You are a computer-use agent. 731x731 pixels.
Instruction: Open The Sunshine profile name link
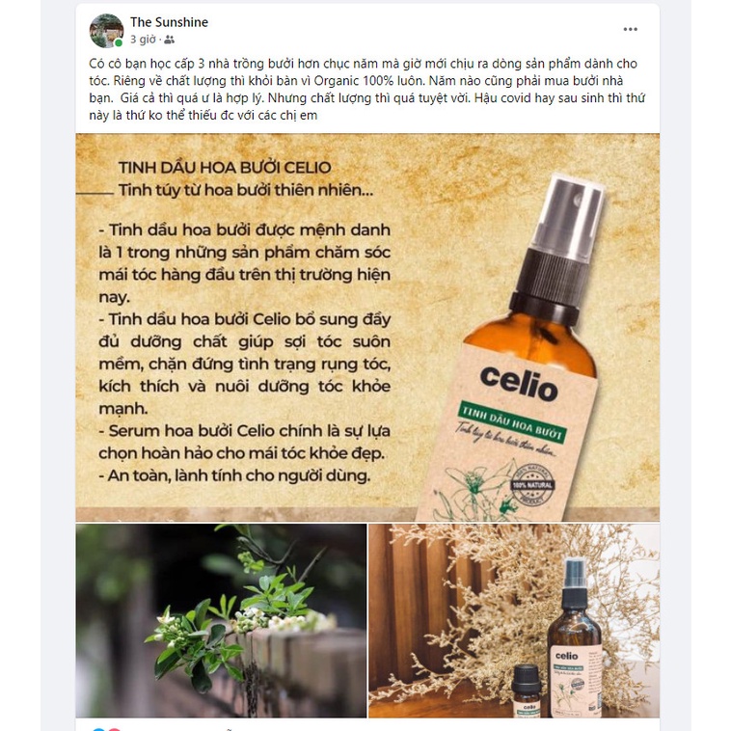tap(169, 22)
